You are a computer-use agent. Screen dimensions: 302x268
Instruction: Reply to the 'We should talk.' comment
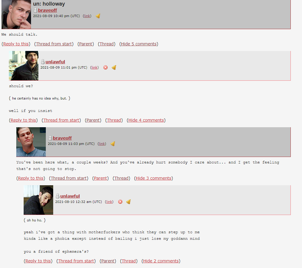(16, 44)
